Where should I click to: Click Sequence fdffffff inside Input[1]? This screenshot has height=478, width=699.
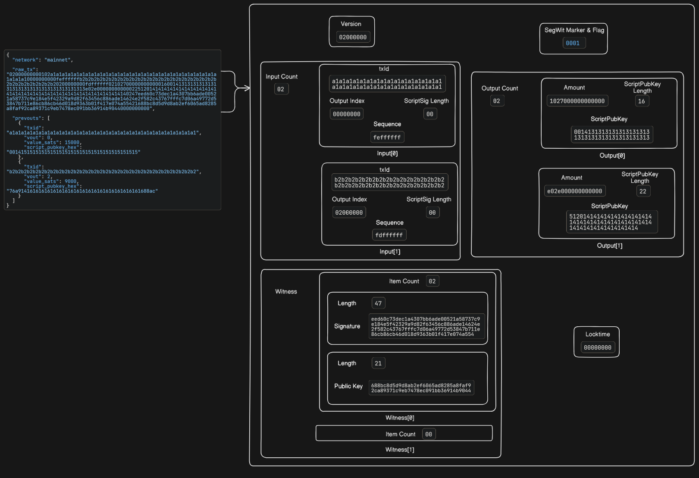(389, 234)
